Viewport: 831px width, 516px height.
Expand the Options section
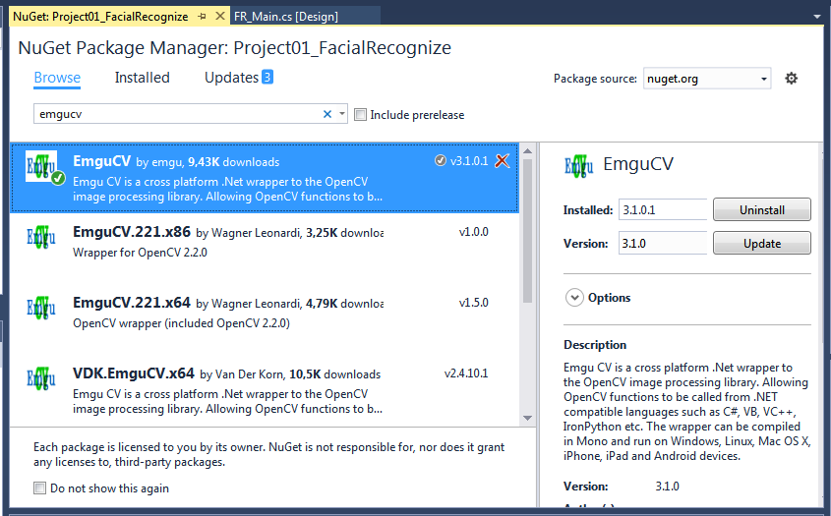click(x=574, y=298)
